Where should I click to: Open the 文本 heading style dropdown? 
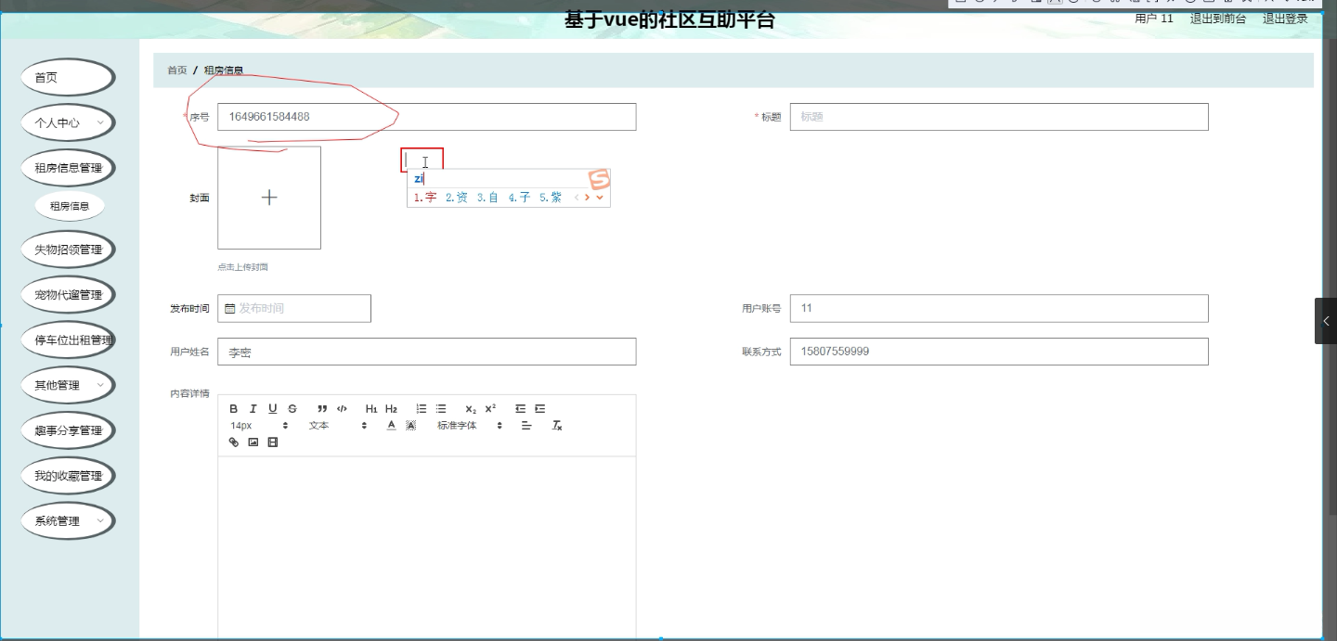(338, 426)
